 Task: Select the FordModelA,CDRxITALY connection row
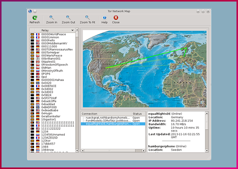click(113, 121)
